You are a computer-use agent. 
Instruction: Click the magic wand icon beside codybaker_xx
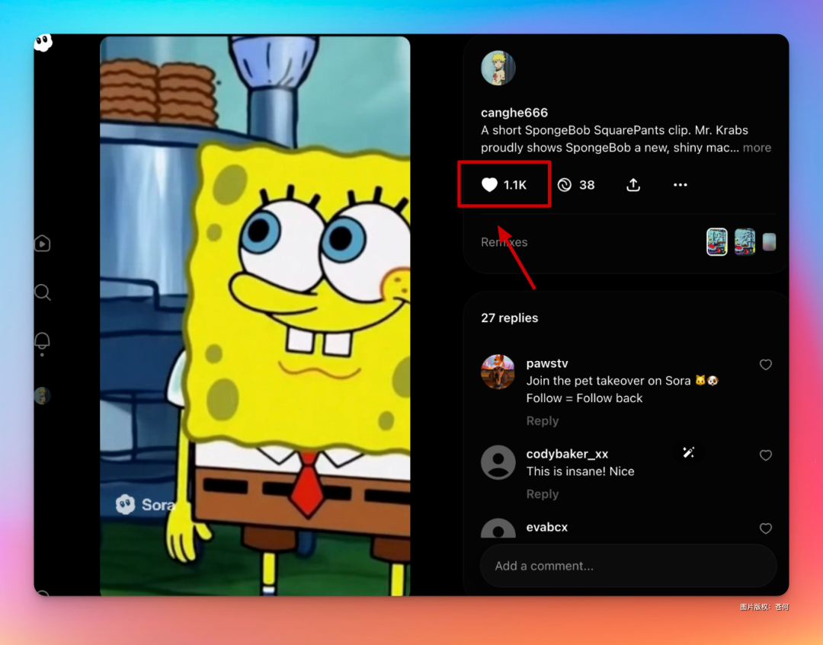(x=688, y=452)
